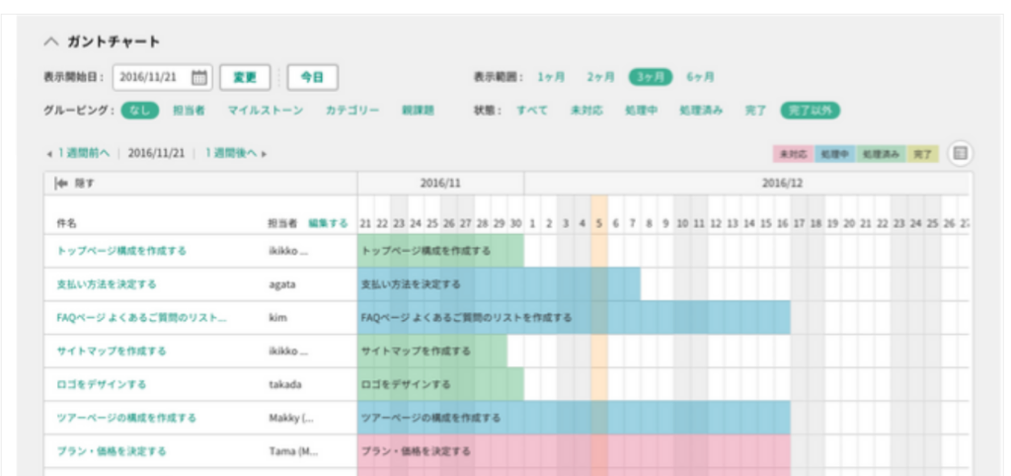Open task 支払い方法を決定する

[107, 284]
